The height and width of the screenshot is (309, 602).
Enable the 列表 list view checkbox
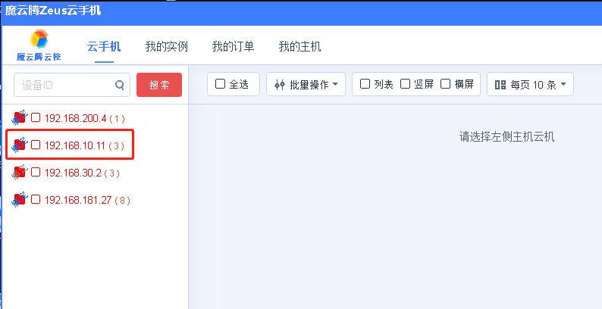coord(365,83)
